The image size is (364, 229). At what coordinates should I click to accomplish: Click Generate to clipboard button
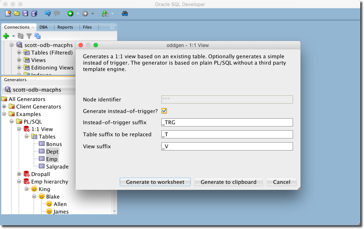[229, 182]
